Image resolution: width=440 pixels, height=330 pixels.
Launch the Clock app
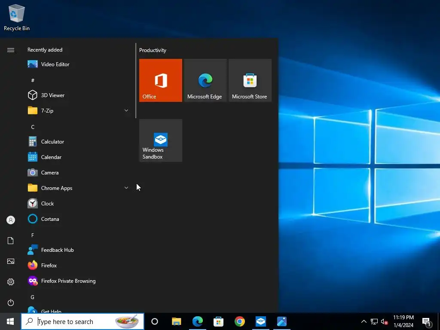coord(78,203)
